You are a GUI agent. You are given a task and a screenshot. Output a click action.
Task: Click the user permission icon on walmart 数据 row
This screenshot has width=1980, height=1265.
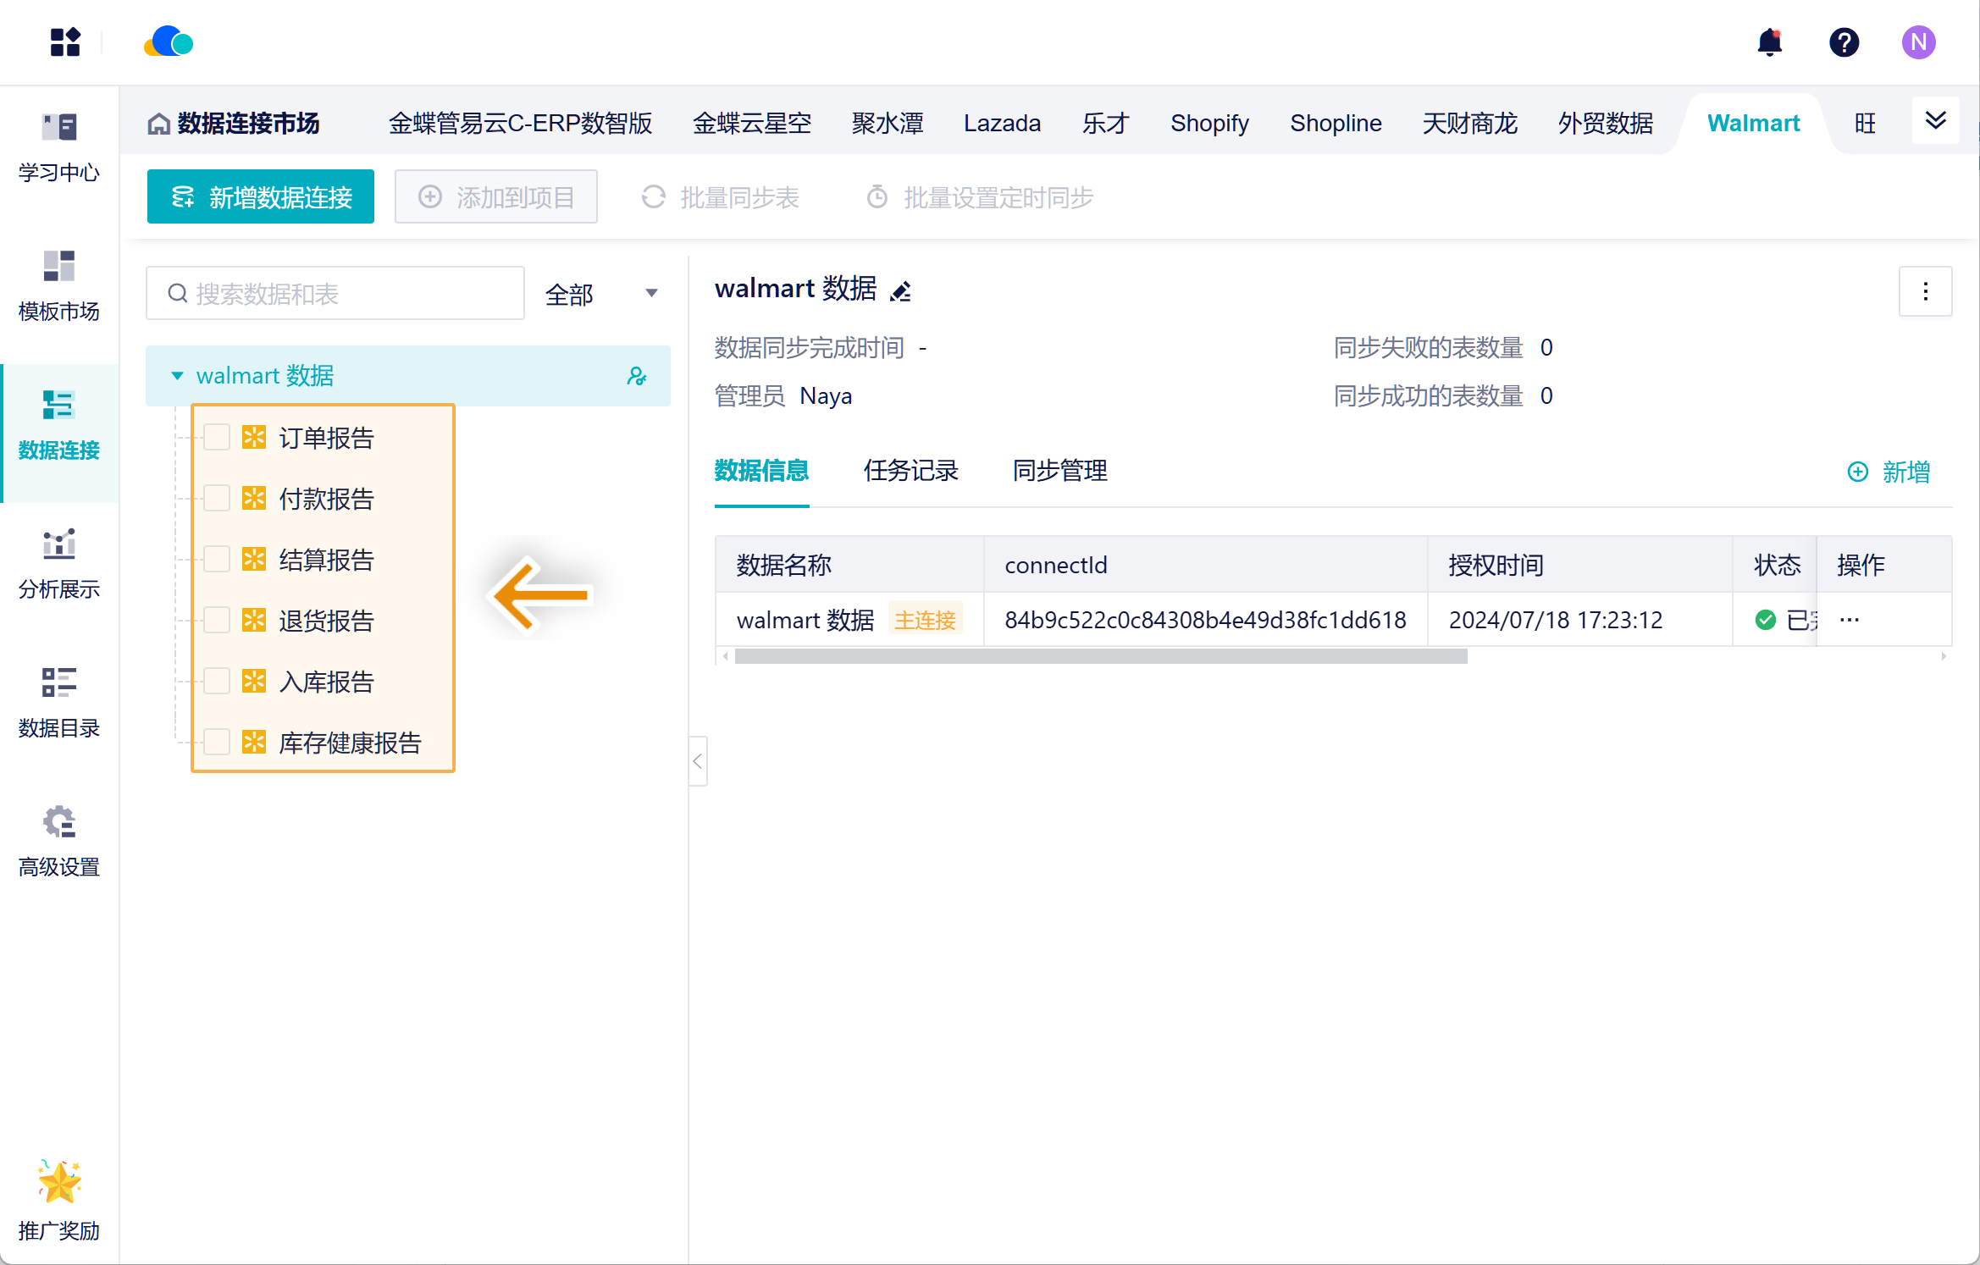637,376
